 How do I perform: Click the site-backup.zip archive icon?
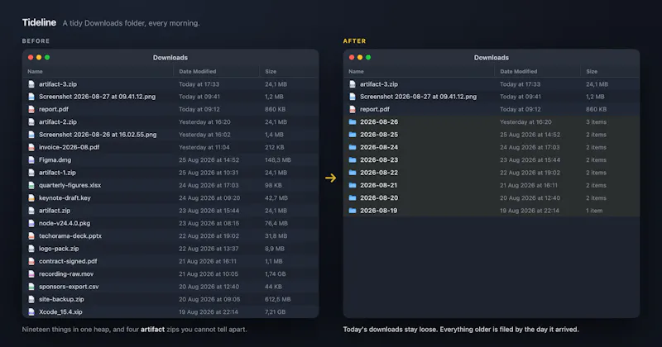pos(31,299)
